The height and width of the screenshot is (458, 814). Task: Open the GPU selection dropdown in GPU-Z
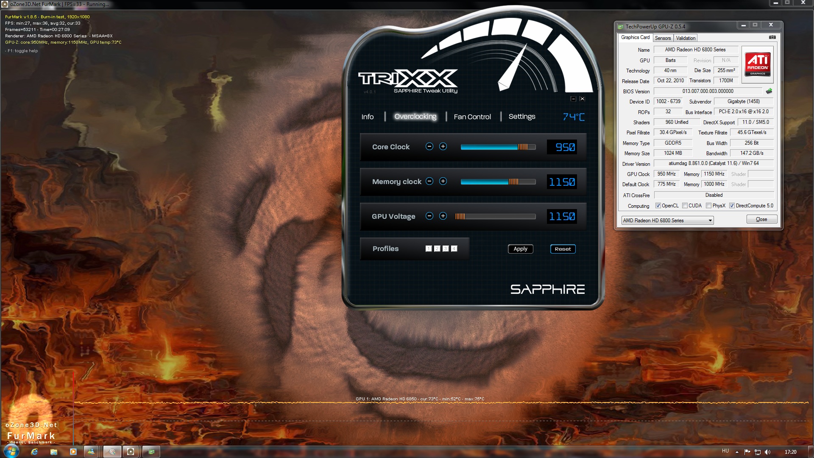pos(667,221)
